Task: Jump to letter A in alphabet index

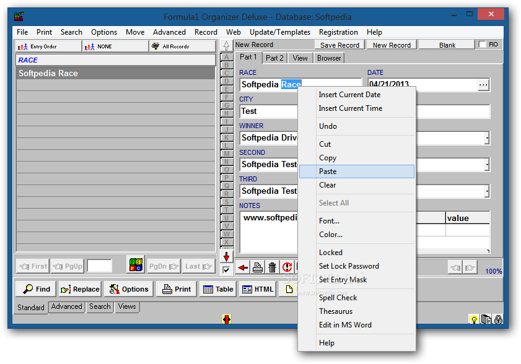Action: (227, 57)
